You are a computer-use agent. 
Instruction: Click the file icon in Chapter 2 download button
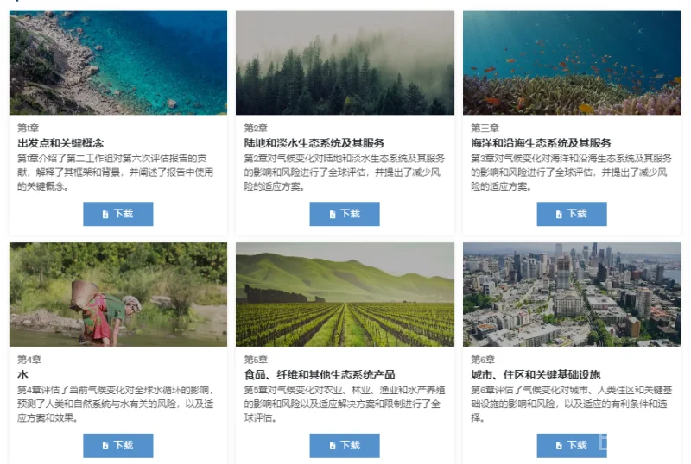(x=333, y=215)
